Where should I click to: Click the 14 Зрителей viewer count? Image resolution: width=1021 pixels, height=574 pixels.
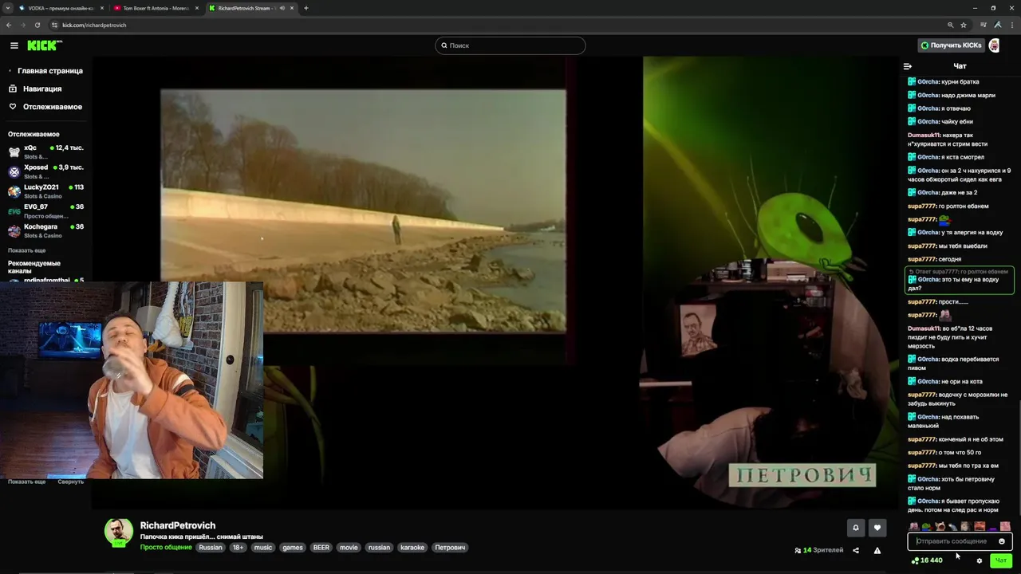tap(819, 550)
